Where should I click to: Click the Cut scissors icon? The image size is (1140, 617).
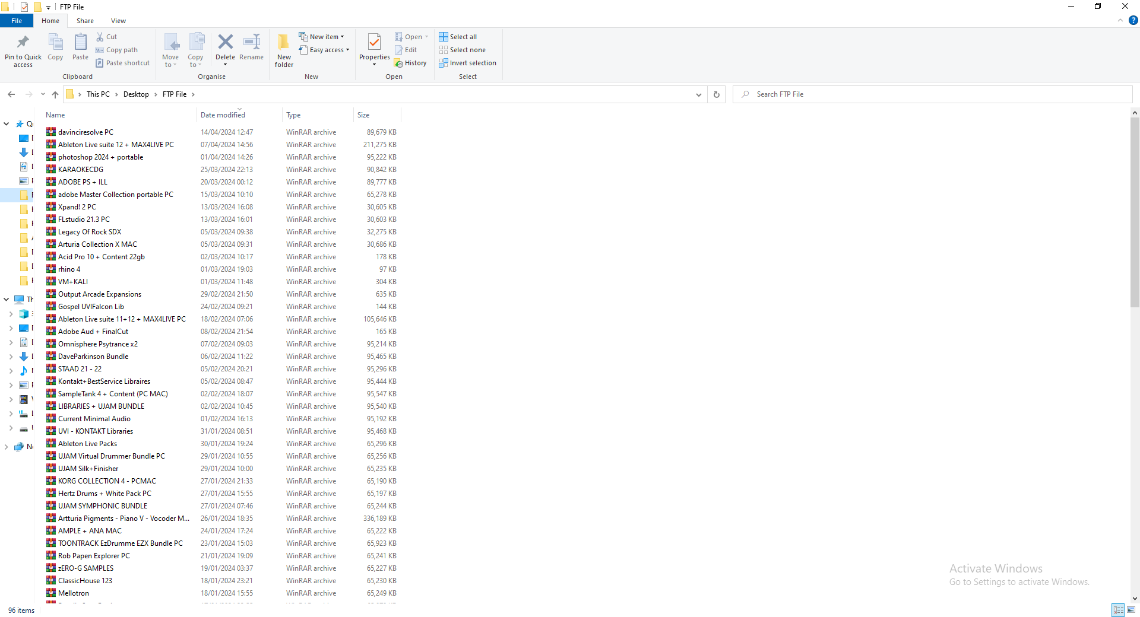(x=100, y=37)
